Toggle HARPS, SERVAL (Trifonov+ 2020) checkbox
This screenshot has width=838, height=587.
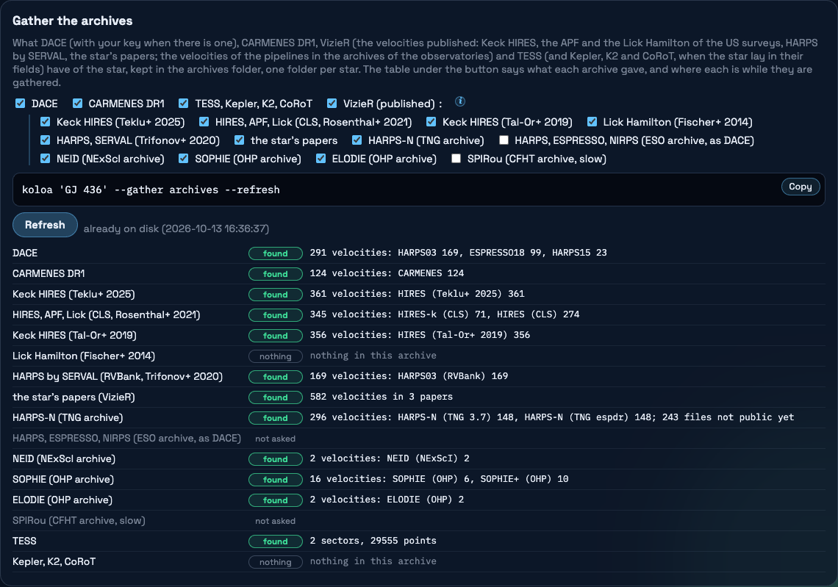point(46,140)
